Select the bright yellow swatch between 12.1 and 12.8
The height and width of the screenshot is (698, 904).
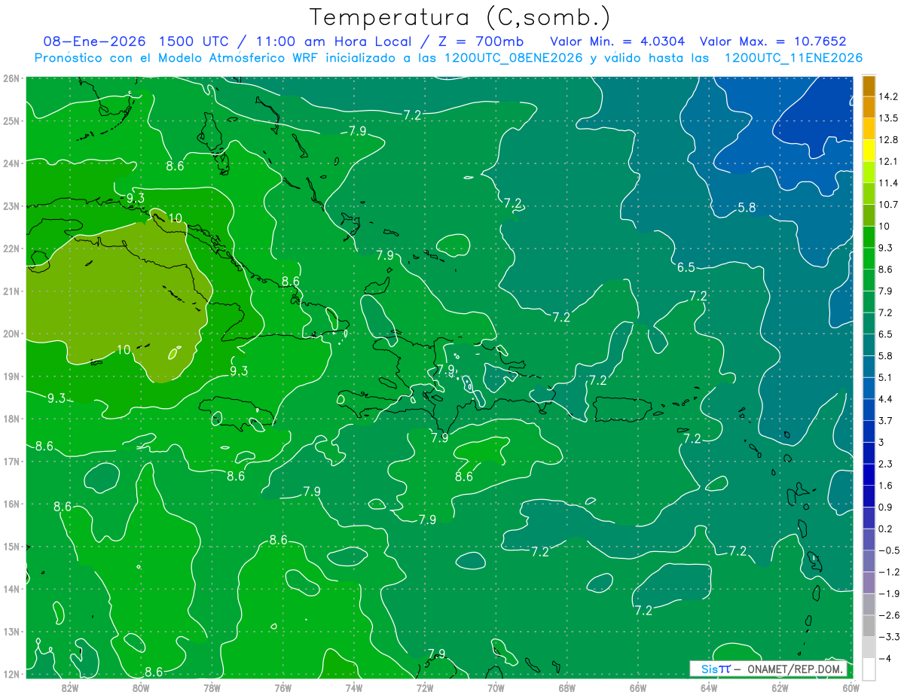869,151
